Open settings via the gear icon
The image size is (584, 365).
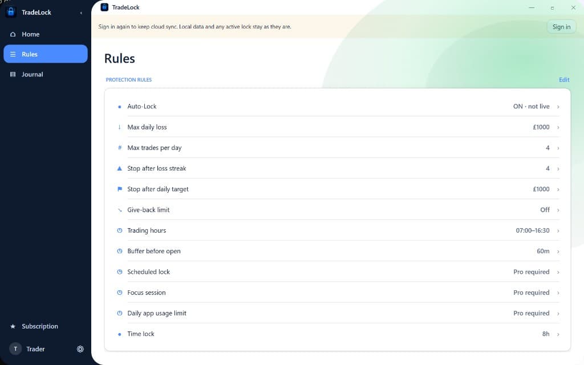pyautogui.click(x=80, y=349)
